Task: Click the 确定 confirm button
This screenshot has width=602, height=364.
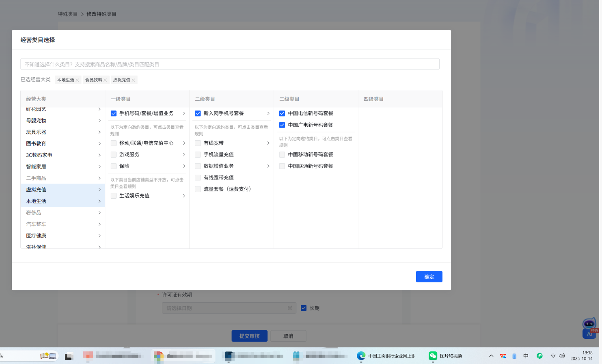Action: pos(429,277)
